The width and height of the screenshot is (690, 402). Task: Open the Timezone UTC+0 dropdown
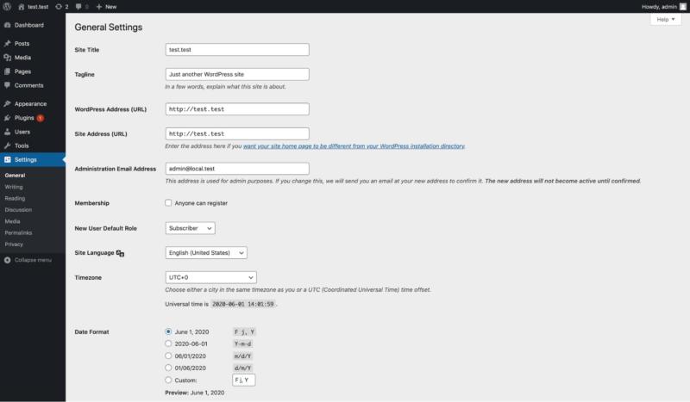point(210,277)
